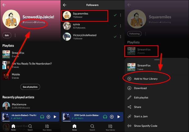Tap See all playlists button
This screenshot has width=189, height=132.
(x=30, y=87)
